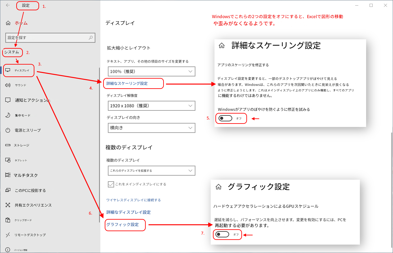Select クリップボード in the sidebar
Screen dimensions: 393x253
point(24,220)
